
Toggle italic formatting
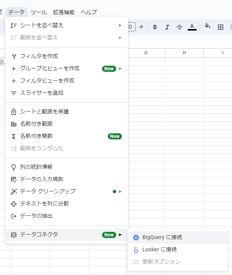click(167, 27)
